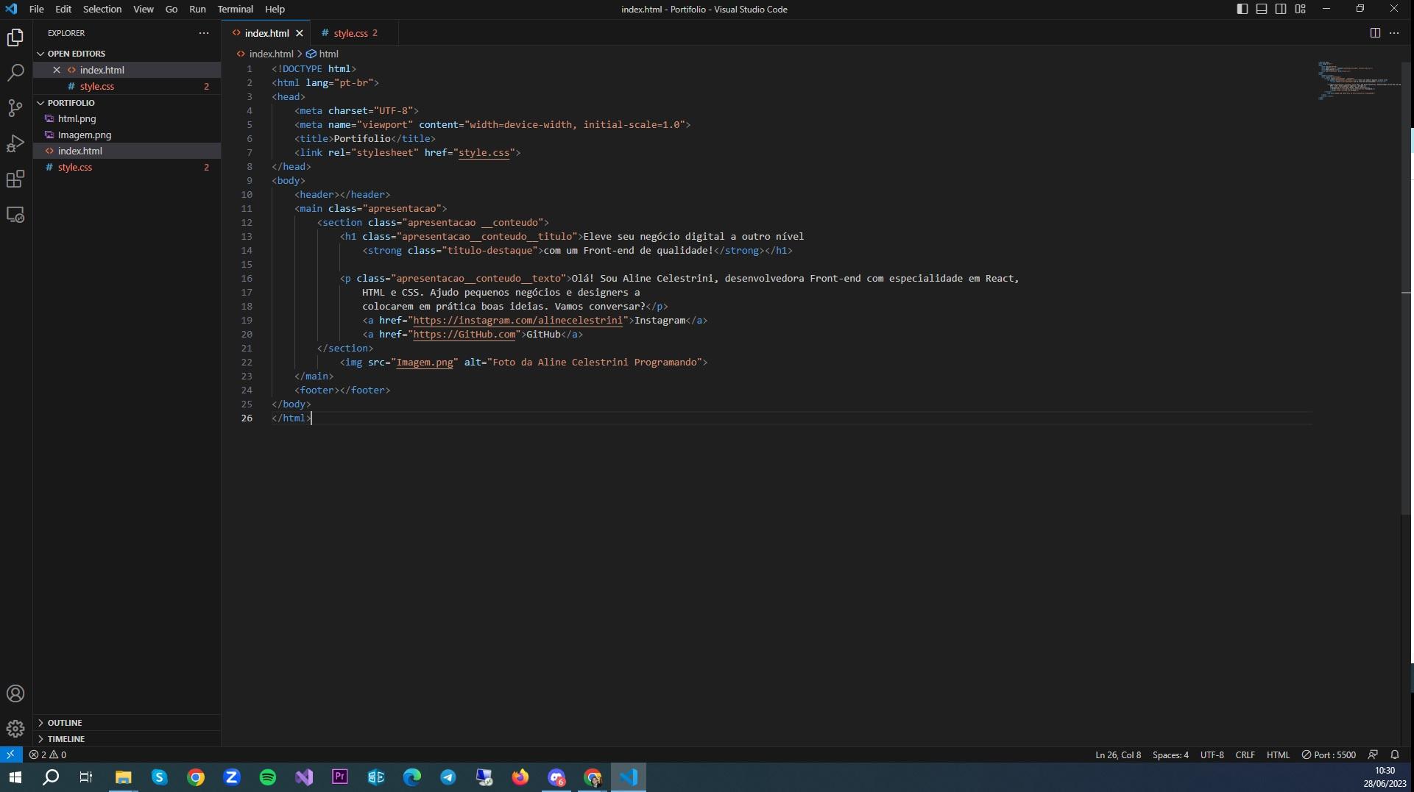
Task: Click the Imagem.png path in img tag
Action: [x=425, y=363]
